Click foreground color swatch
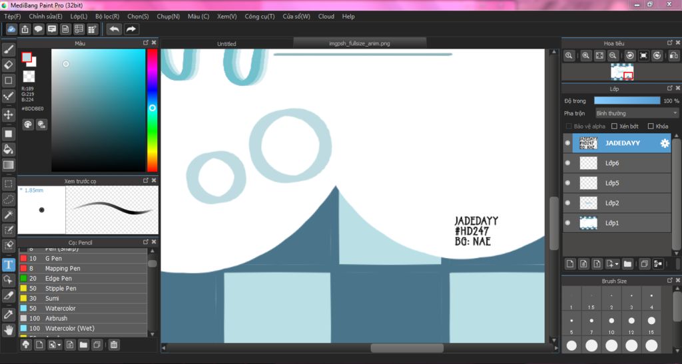 coord(27,57)
